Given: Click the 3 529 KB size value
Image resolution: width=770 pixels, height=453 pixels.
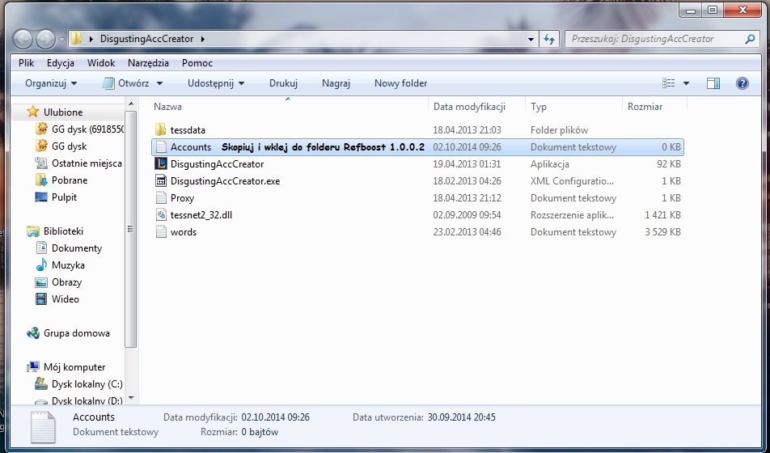Looking at the screenshot, I should click(662, 232).
